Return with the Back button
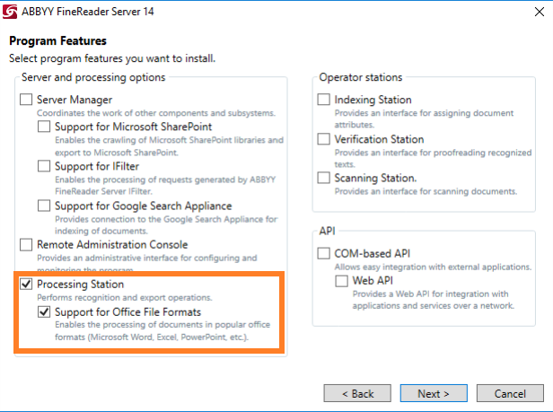Screen dimensions: 553x412 pyautogui.click(x=357, y=393)
